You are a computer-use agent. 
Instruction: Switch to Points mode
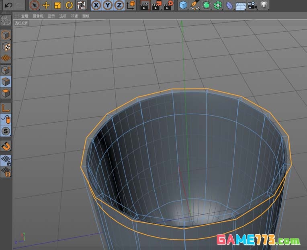pos(6,70)
